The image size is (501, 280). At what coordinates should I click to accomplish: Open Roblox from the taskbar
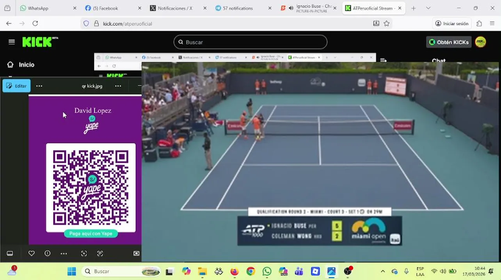pyautogui.click(x=315, y=271)
